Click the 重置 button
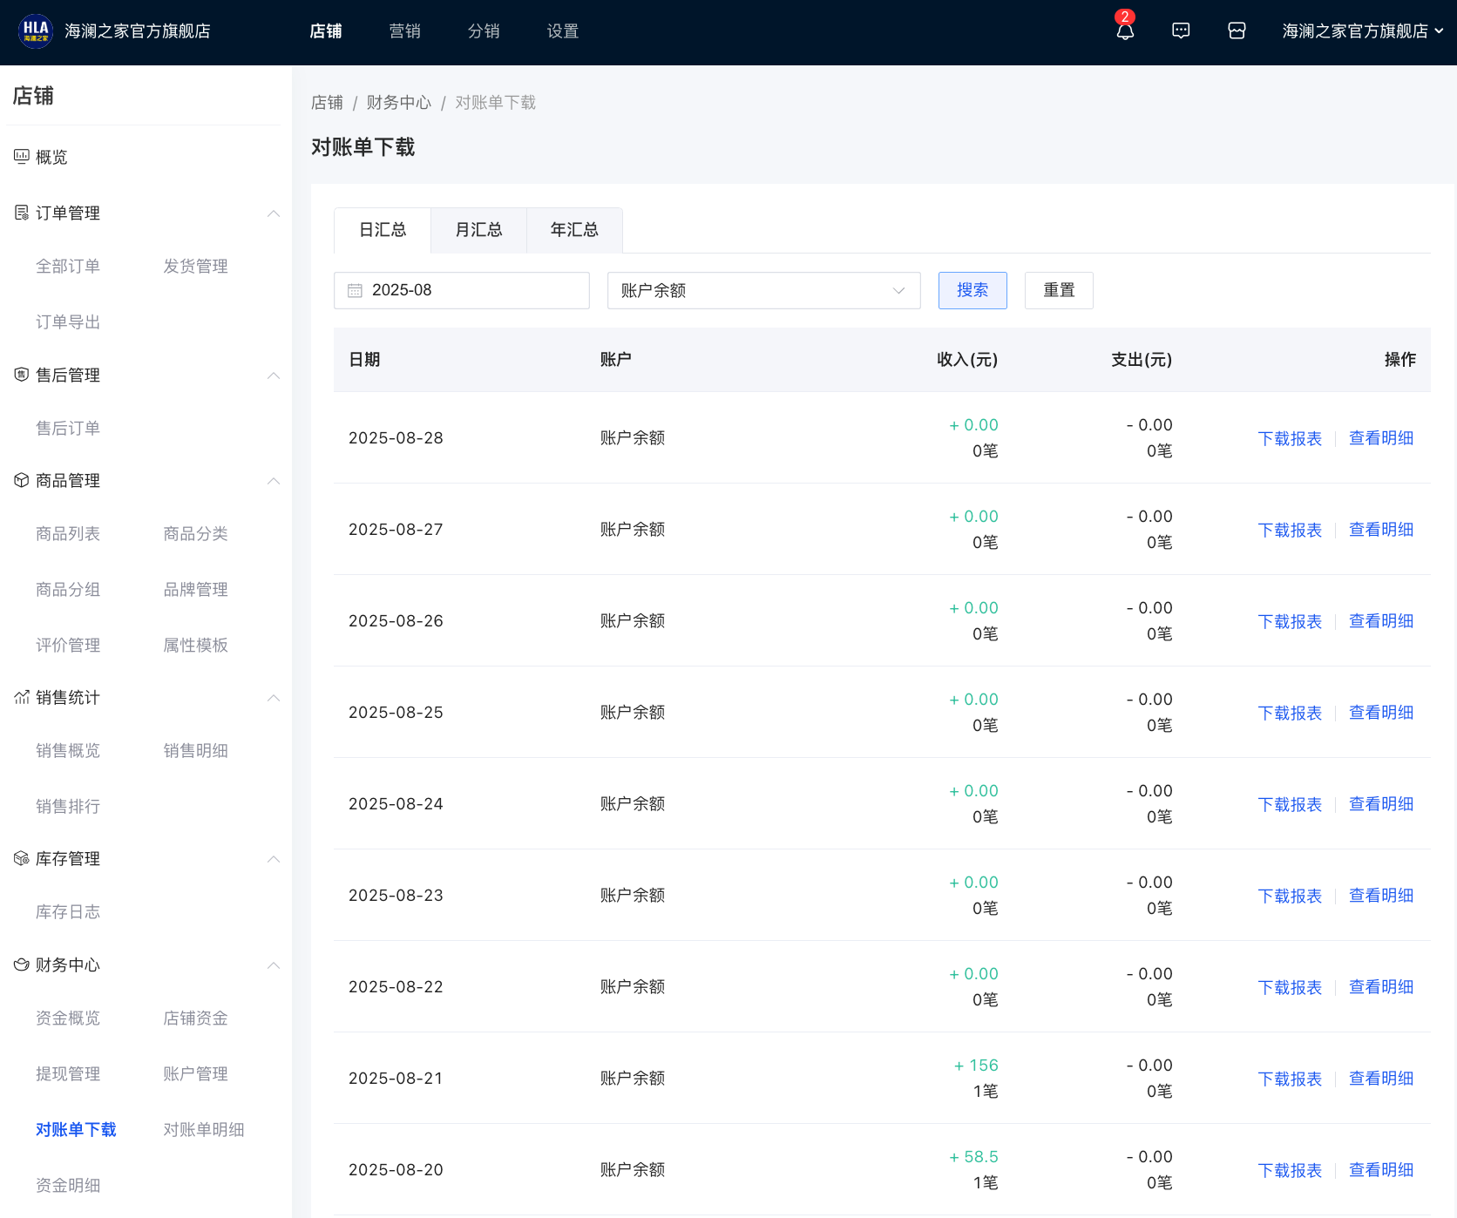Viewport: 1457px width, 1218px height. click(1059, 290)
